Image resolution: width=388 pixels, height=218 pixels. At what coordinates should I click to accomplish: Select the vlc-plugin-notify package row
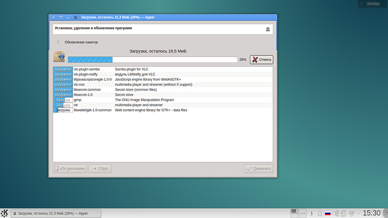pyautogui.click(x=162, y=75)
